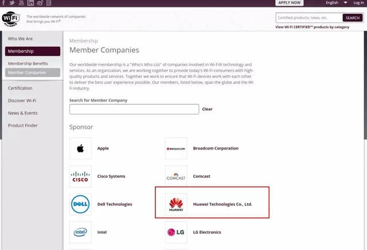Click the Dell Technologies logo
Image resolution: width=367 pixels, height=250 pixels.
click(80, 204)
